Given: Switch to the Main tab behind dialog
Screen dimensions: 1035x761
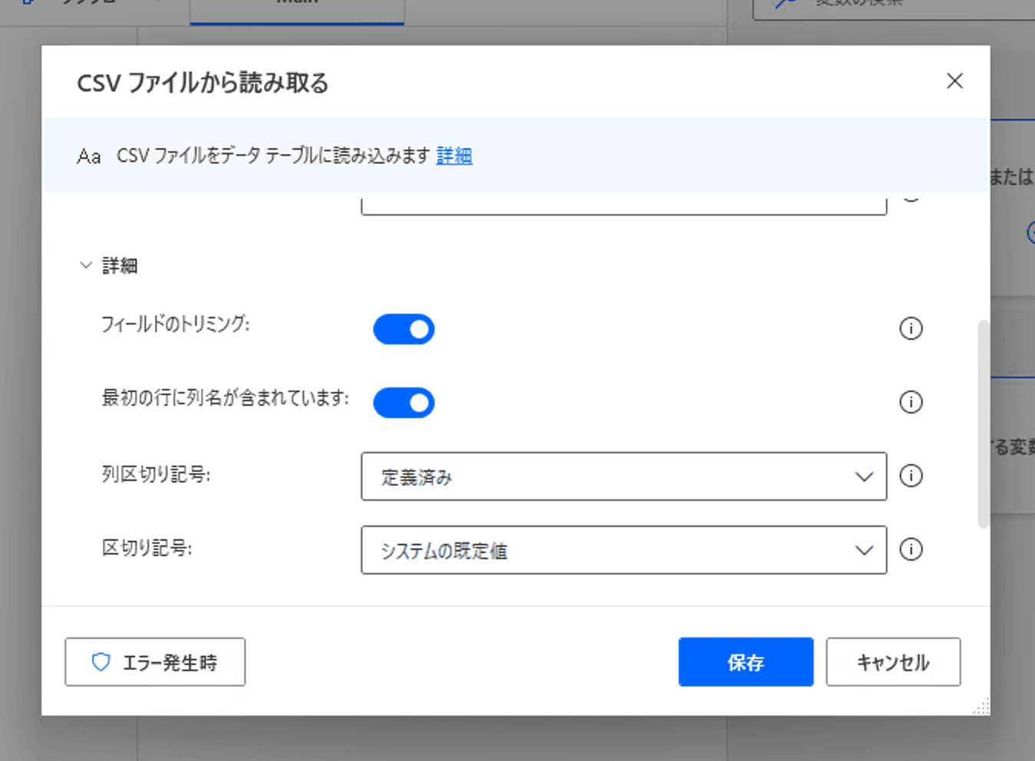Looking at the screenshot, I should tap(296, 8).
